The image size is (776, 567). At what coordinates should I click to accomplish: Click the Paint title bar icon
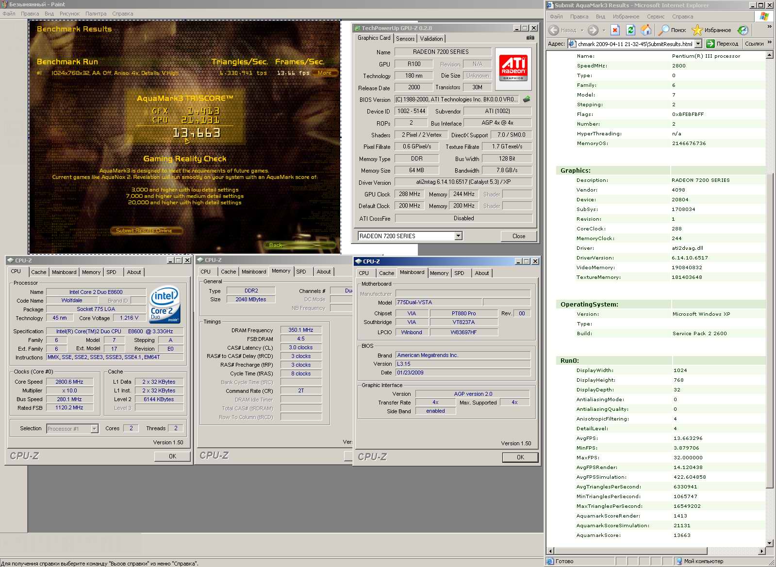point(4,4)
